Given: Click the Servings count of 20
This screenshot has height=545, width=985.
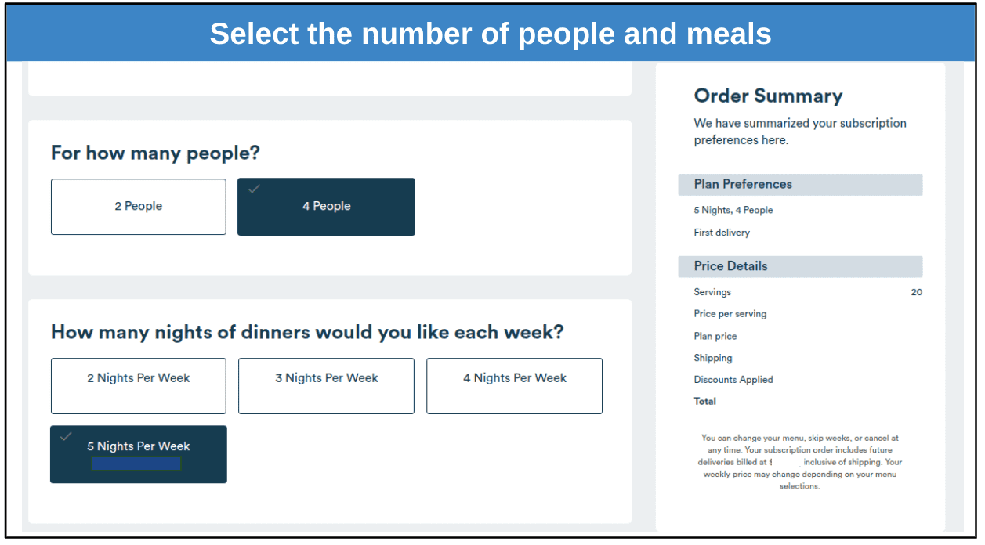Looking at the screenshot, I should pyautogui.click(x=916, y=292).
